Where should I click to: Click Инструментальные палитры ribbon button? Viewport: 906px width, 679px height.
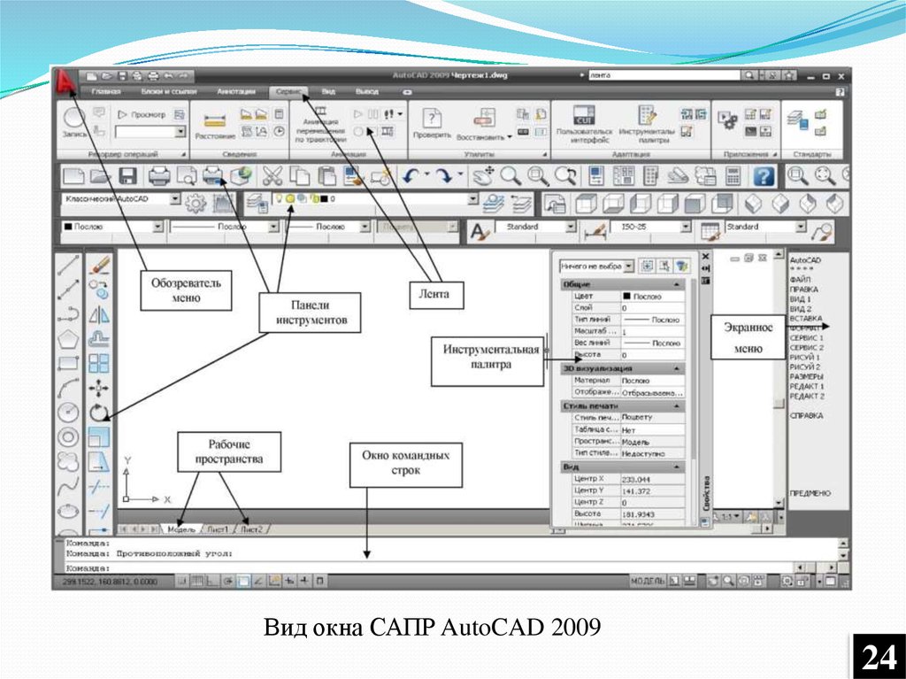647,124
